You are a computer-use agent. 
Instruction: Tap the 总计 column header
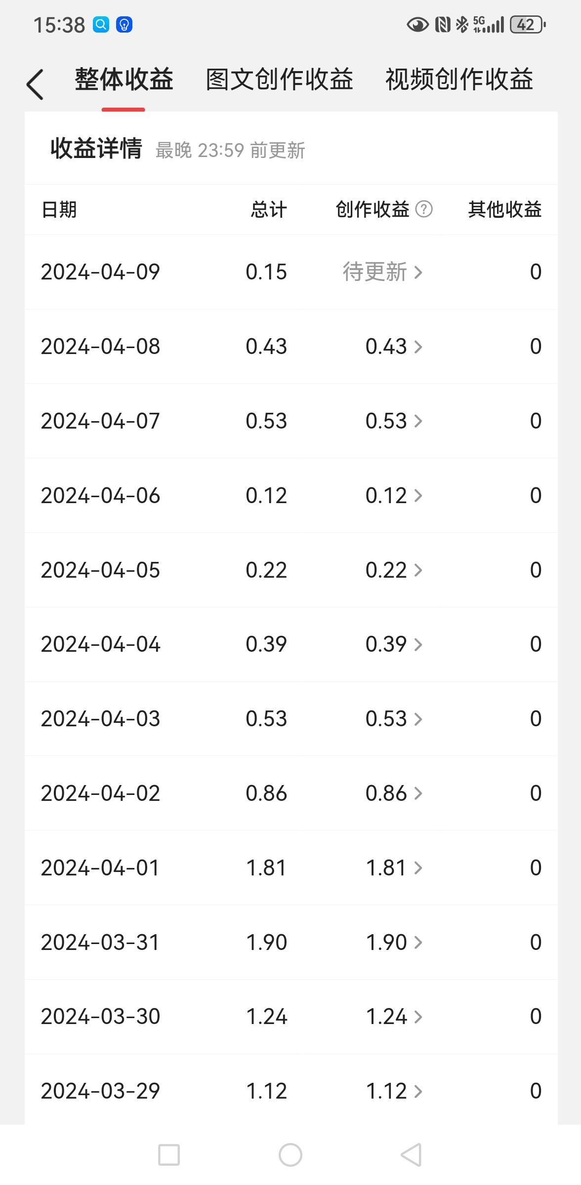[x=269, y=209]
